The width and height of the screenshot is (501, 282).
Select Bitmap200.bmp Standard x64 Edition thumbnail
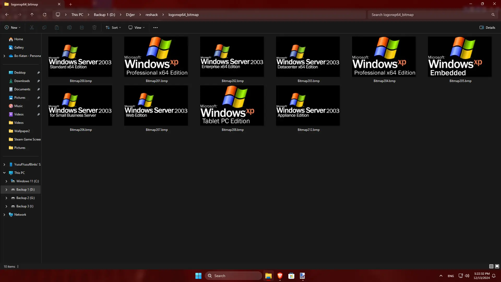coord(80,57)
